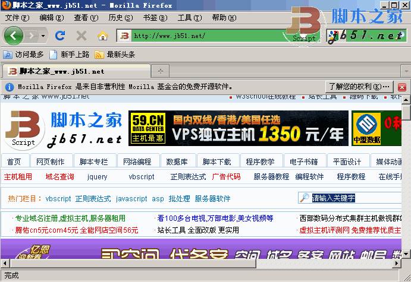The height and width of the screenshot is (282, 411).
Task: Open the 网络编程 navigation tab
Action: [x=137, y=161]
